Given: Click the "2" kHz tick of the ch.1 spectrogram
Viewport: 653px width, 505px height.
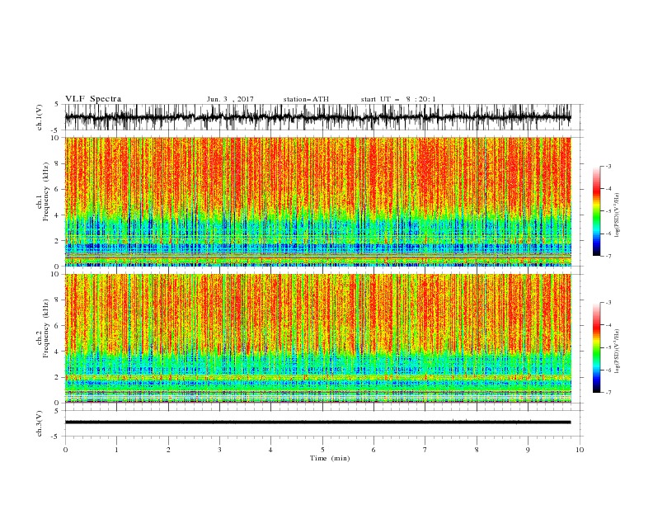Looking at the screenshot, I should [58, 240].
